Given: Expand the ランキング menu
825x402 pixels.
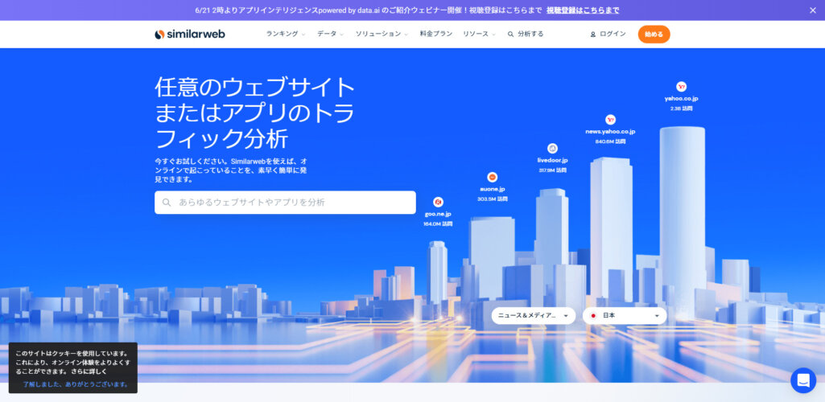Looking at the screenshot, I should (285, 34).
